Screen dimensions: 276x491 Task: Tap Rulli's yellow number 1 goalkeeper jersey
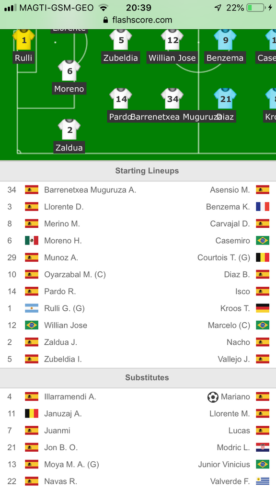23,39
